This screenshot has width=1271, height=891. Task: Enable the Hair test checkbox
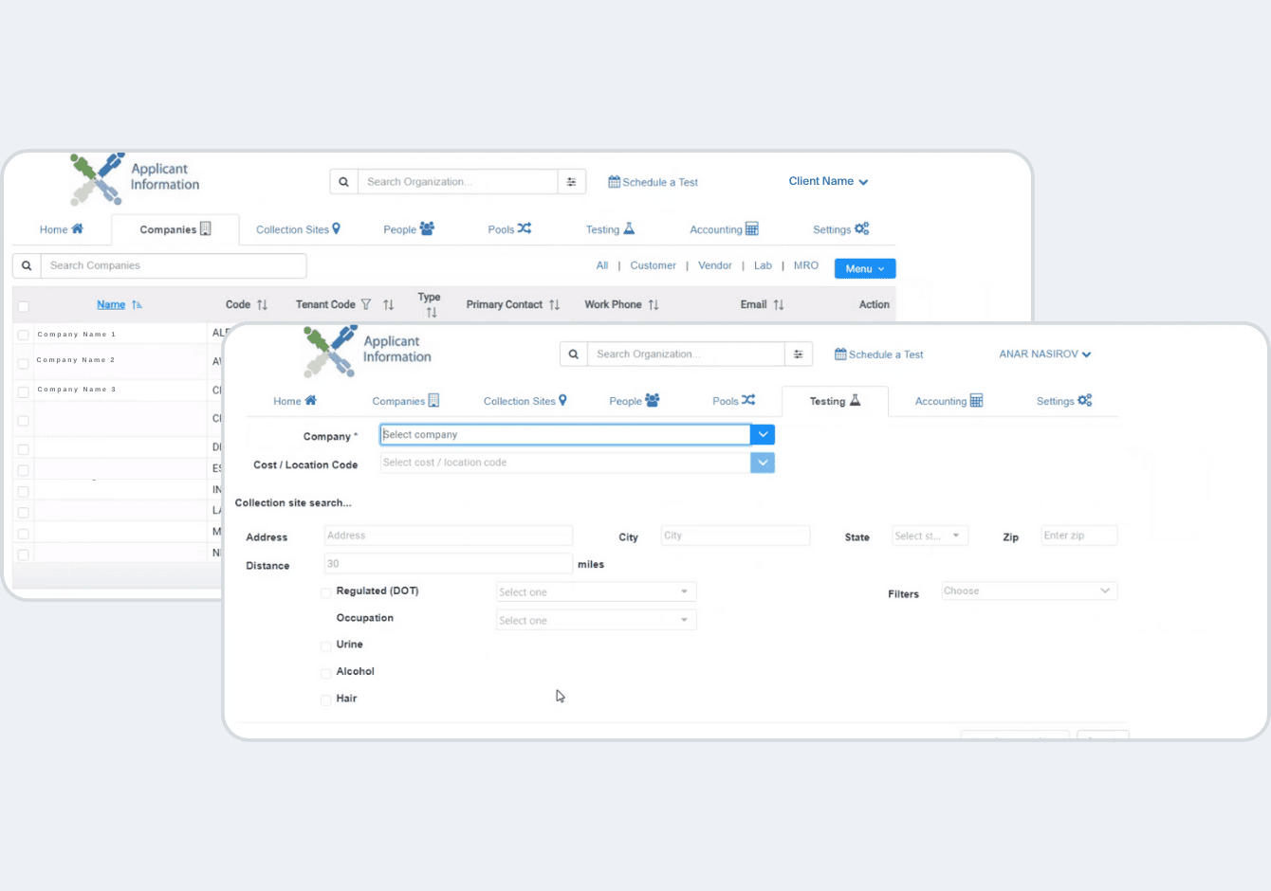[x=325, y=699]
